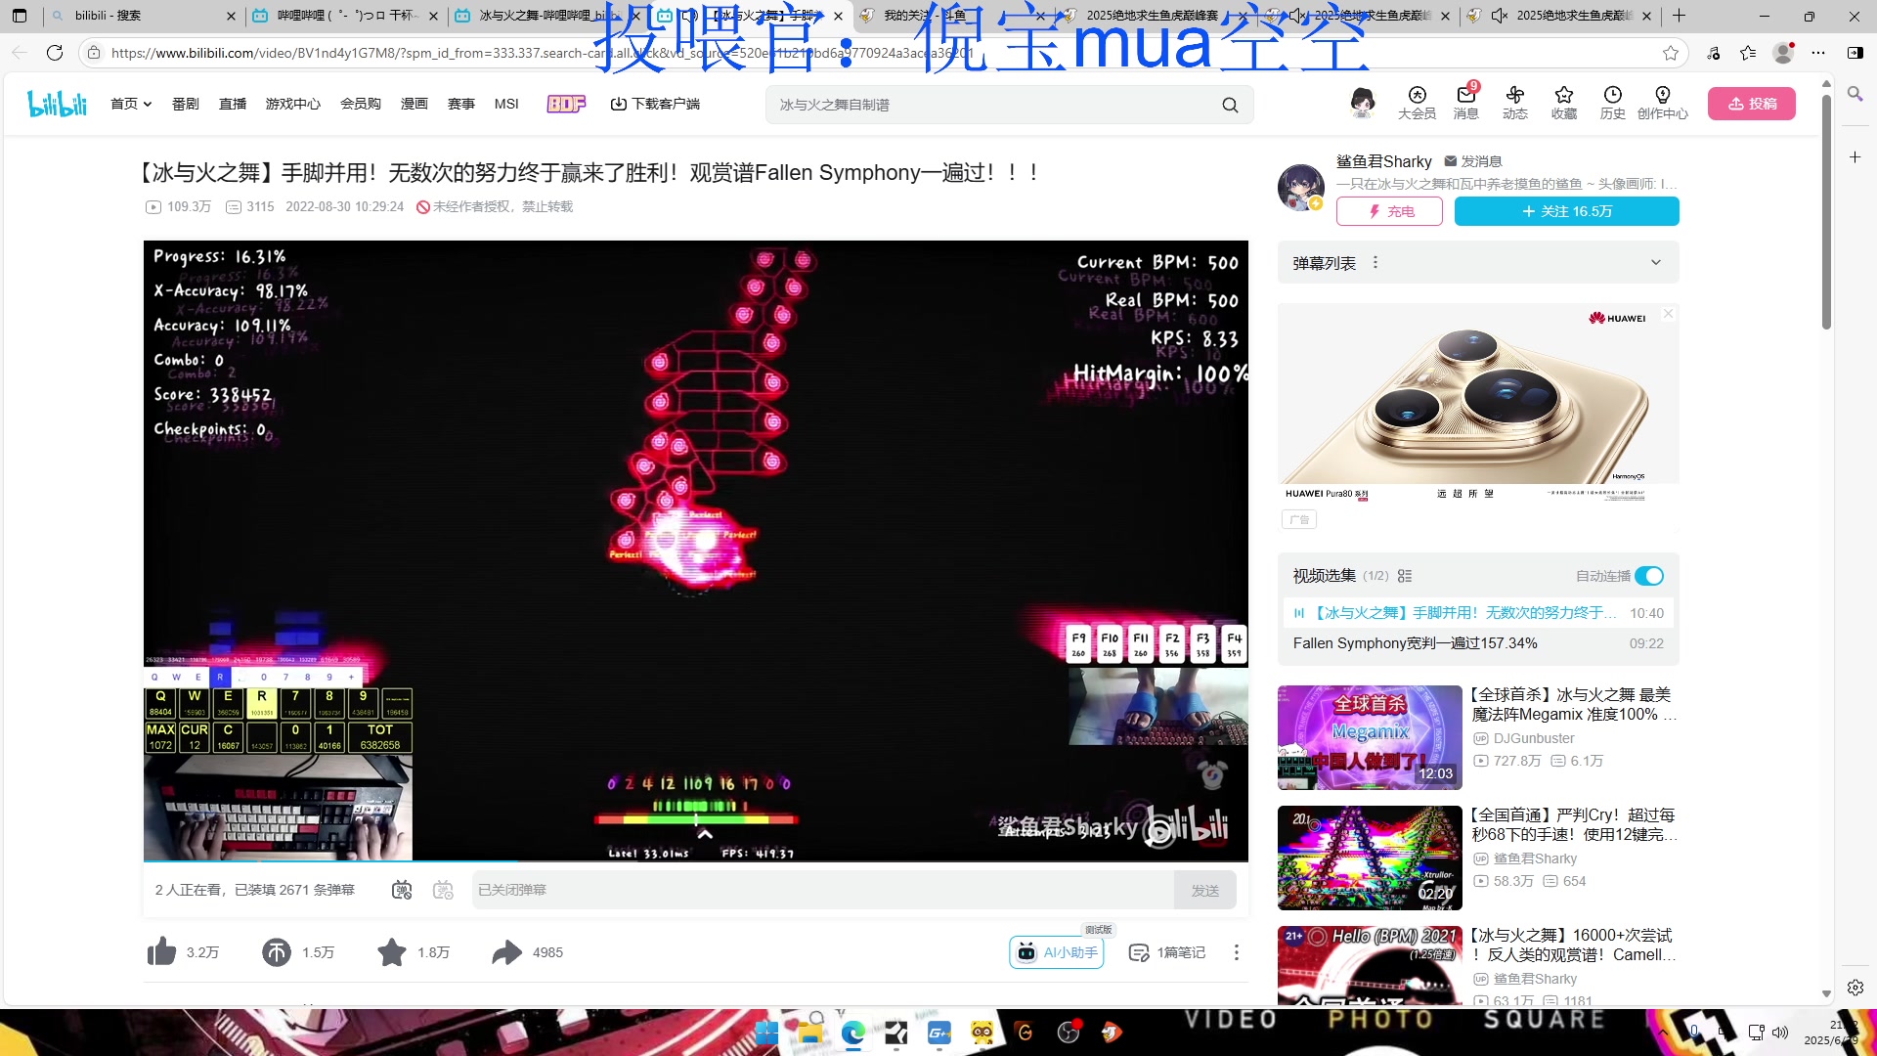Image resolution: width=1877 pixels, height=1056 pixels.
Task: Open the 赛事 menu item
Action: [x=461, y=104]
